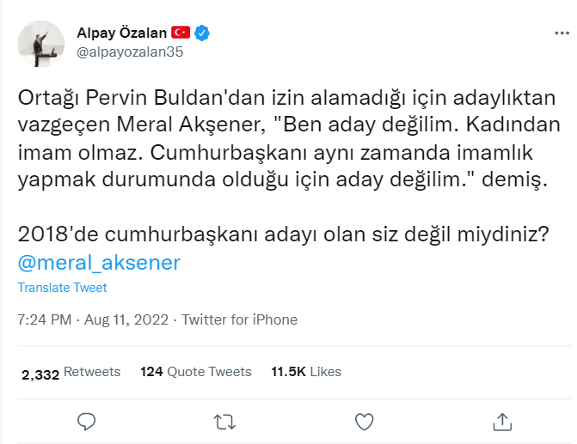Retweet using the arrows icon
This screenshot has height=444, width=577.
coord(224,421)
